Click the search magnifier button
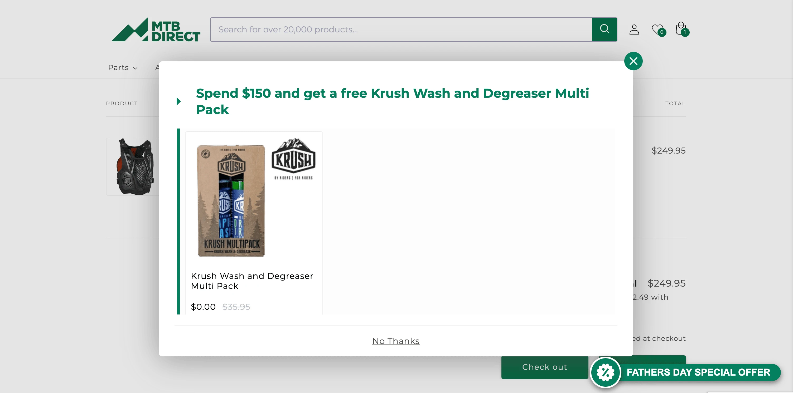Screen dimensions: 793x393 tap(604, 29)
